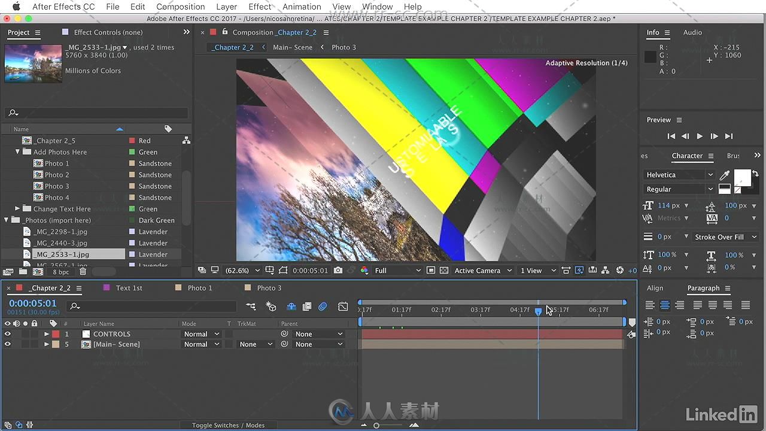Enable Frame Blending for timeline layers
Viewport: 766px width, 431px height.
coord(307,306)
